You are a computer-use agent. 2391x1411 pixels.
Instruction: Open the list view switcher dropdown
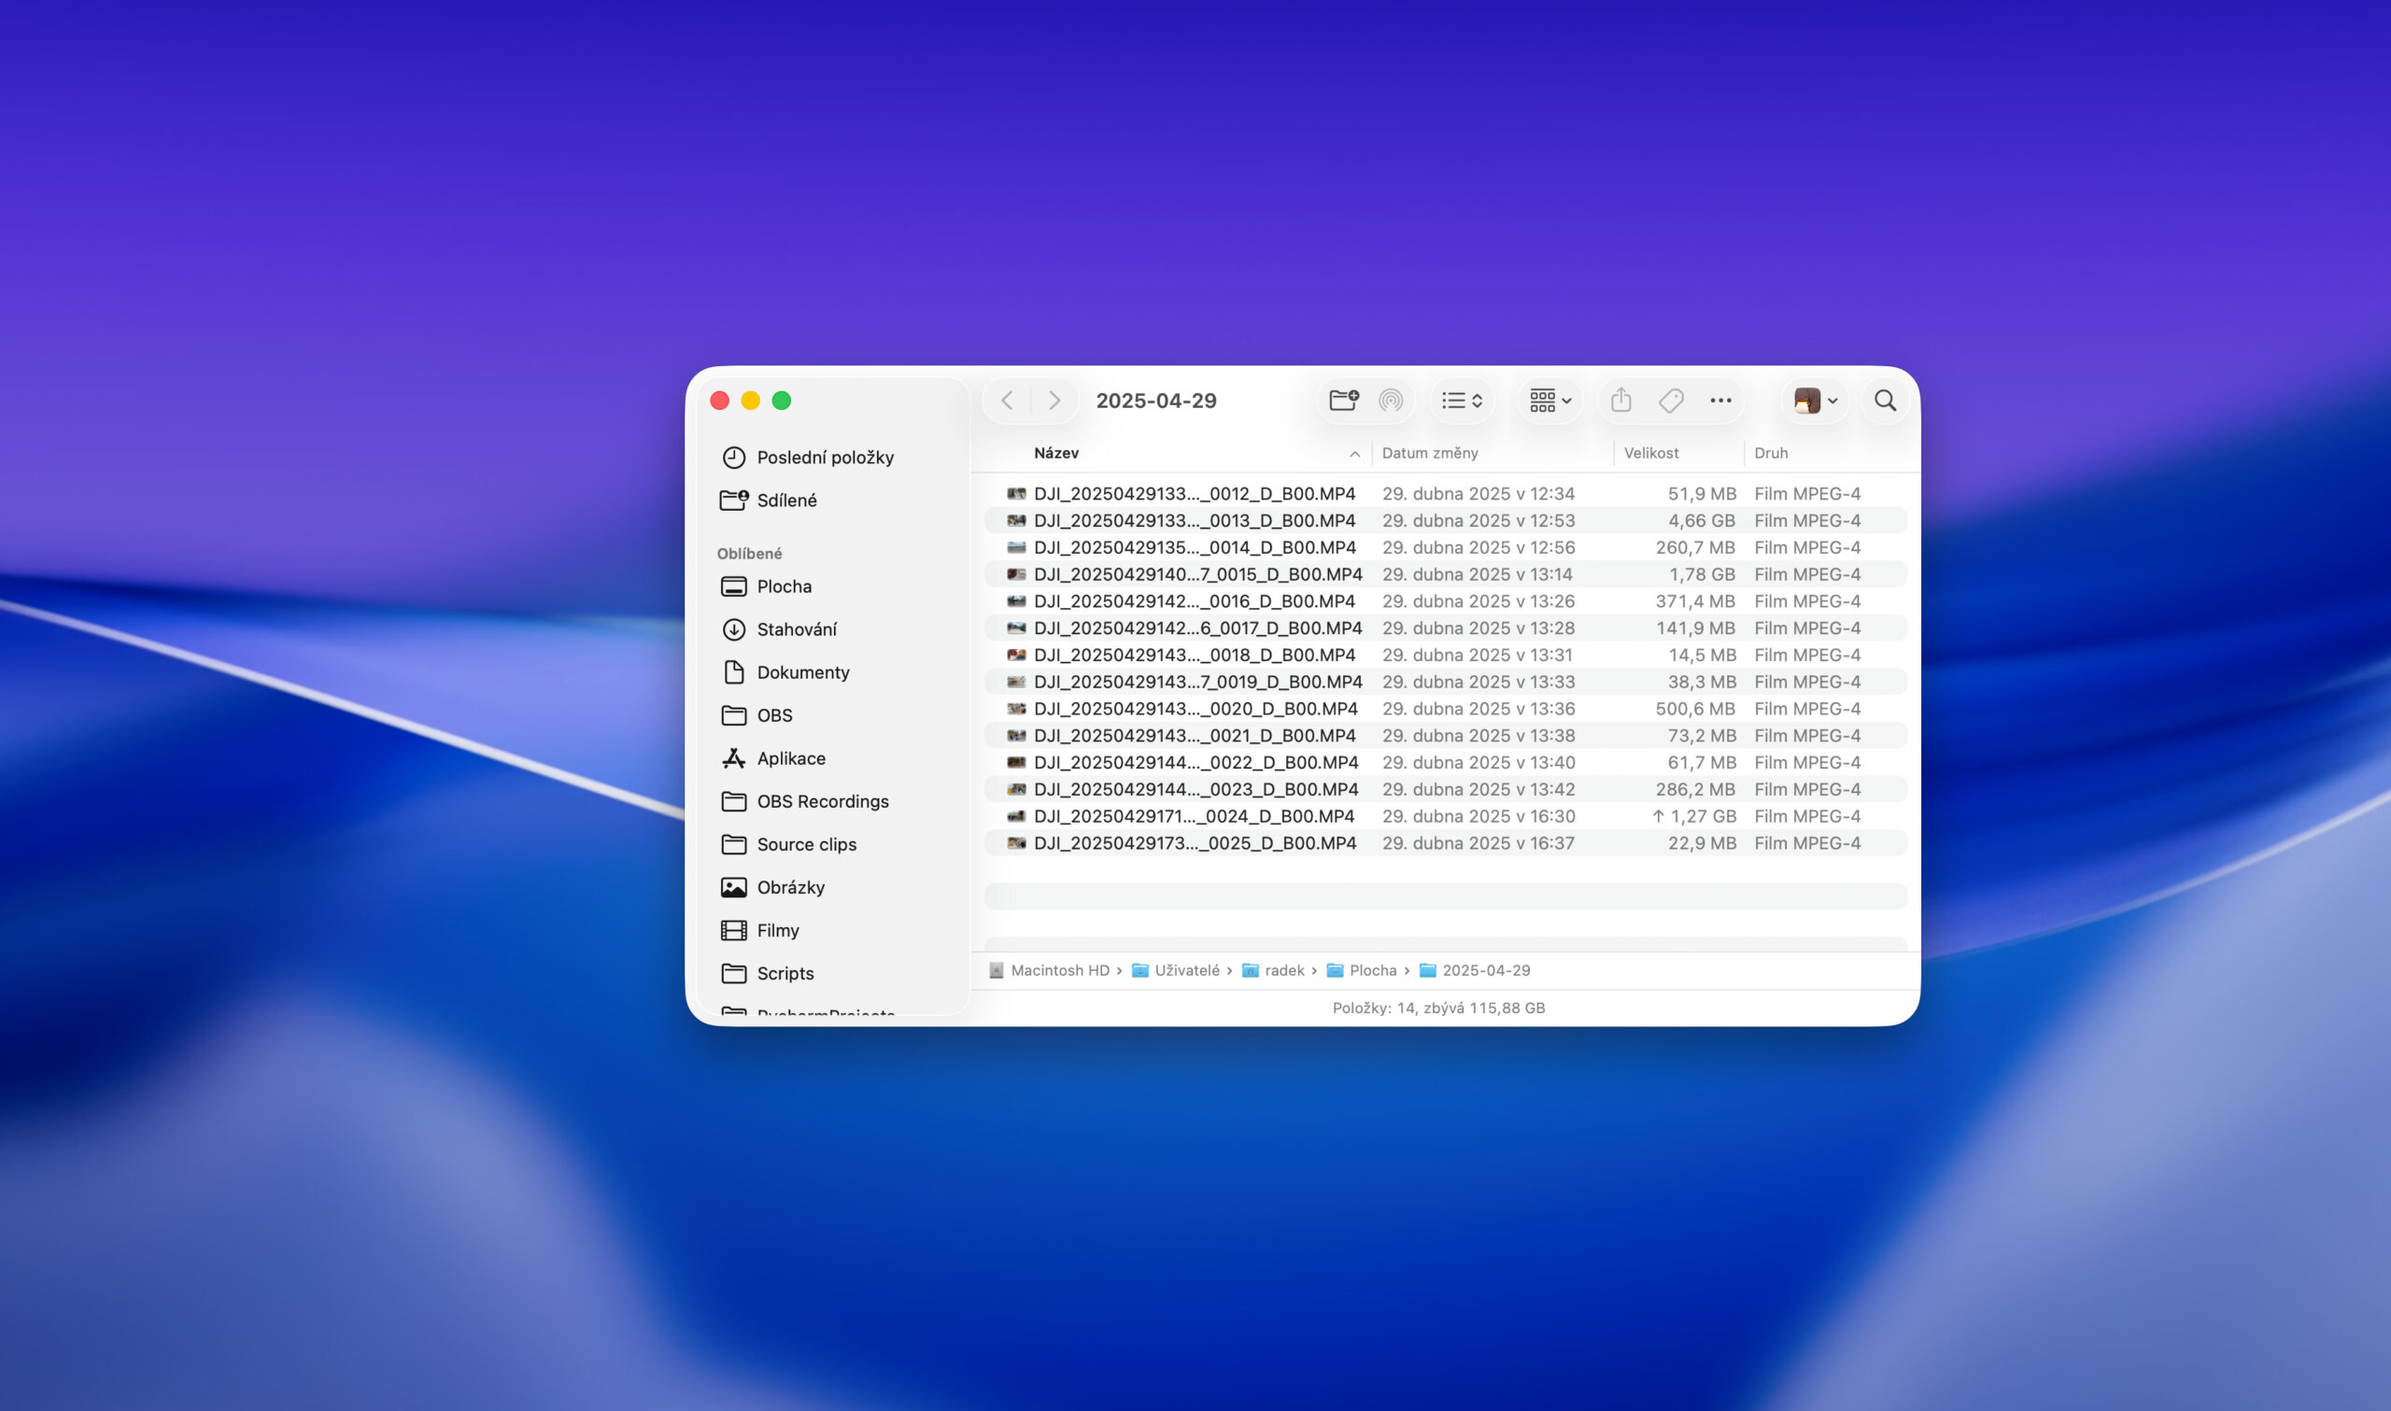(1462, 401)
